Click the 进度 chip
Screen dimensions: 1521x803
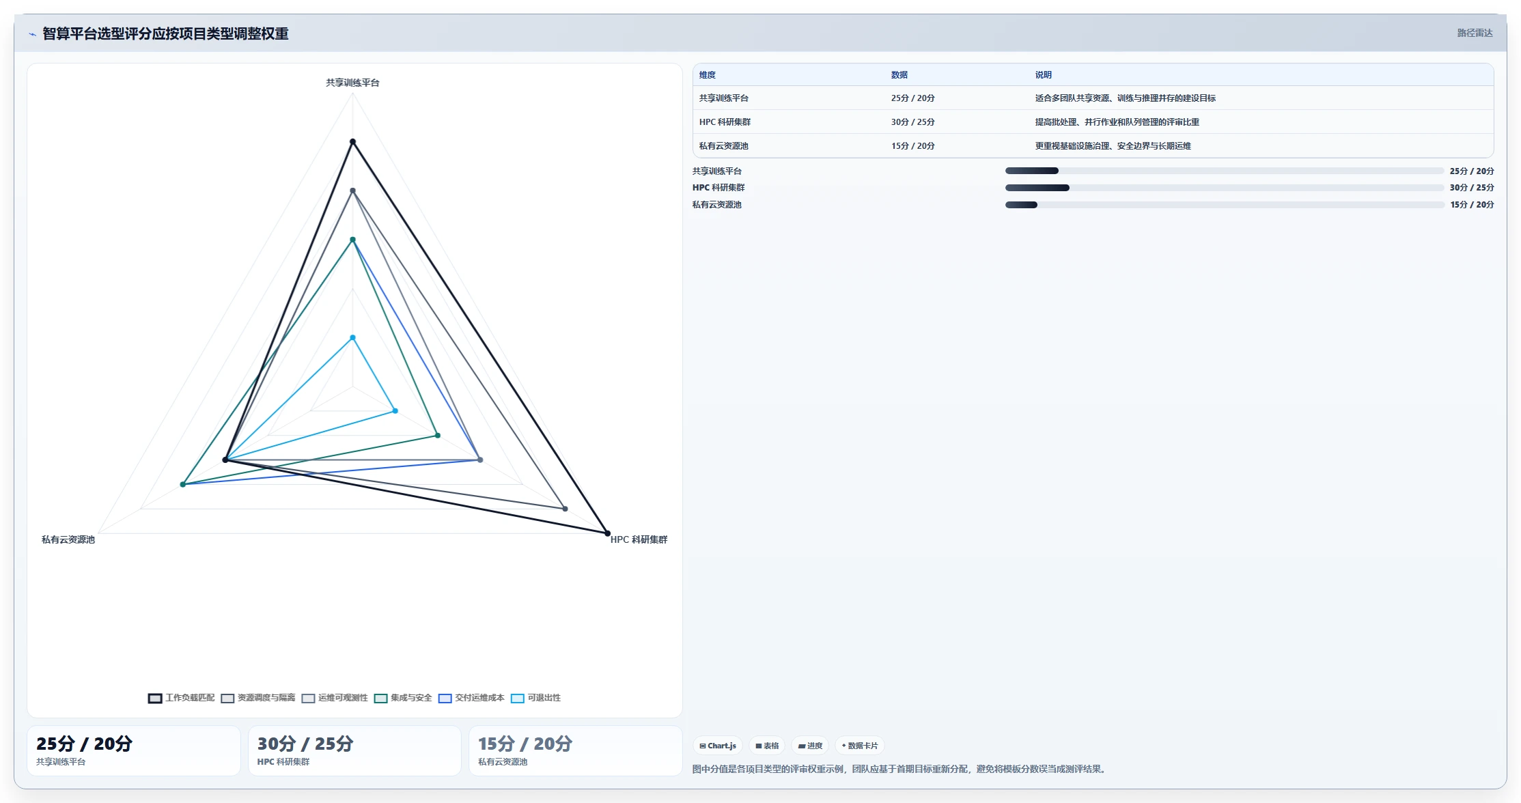[x=810, y=746]
